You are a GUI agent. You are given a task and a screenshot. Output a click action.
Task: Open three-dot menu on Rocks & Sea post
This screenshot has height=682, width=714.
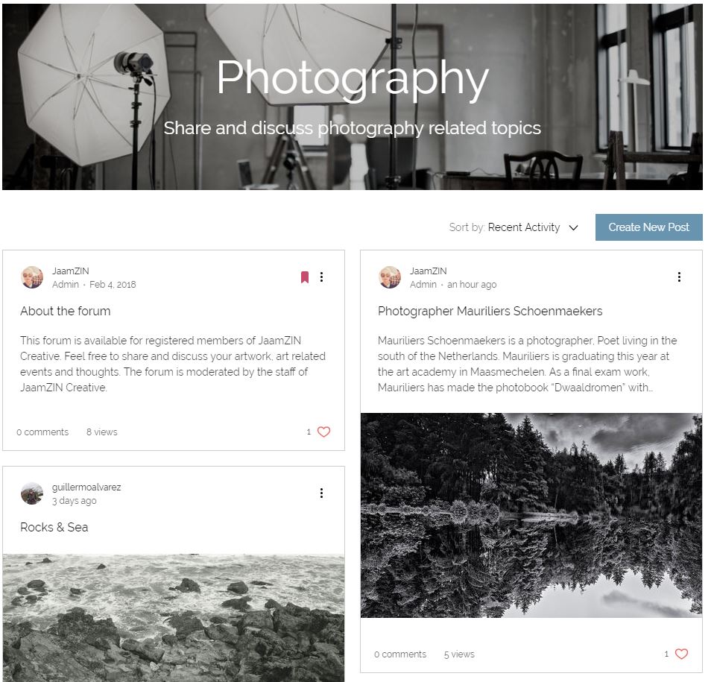(x=321, y=493)
